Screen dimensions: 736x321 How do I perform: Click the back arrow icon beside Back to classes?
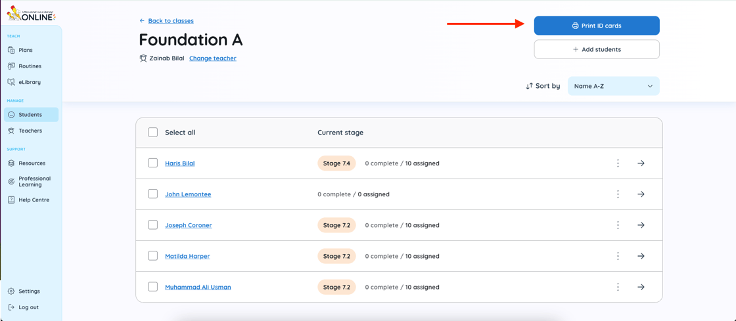point(142,21)
